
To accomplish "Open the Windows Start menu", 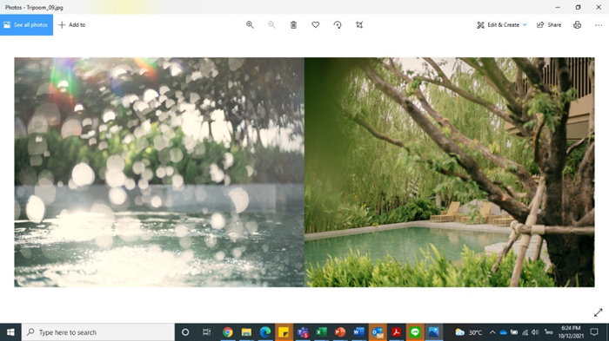I will tap(10, 332).
